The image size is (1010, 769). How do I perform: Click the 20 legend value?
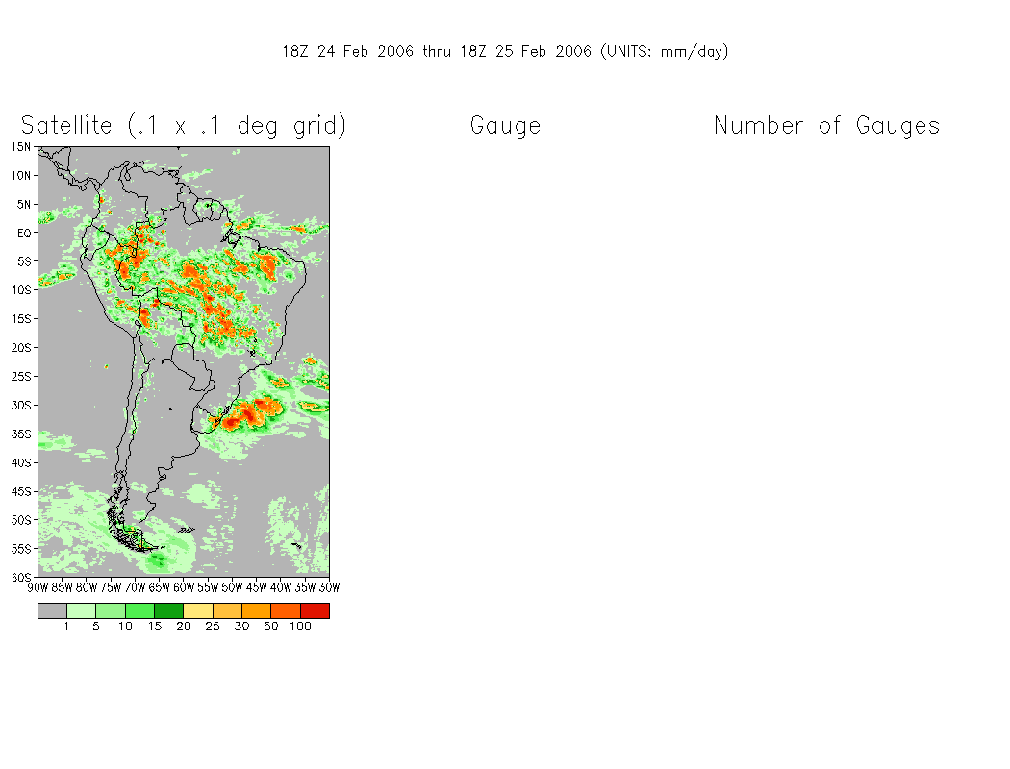(184, 626)
